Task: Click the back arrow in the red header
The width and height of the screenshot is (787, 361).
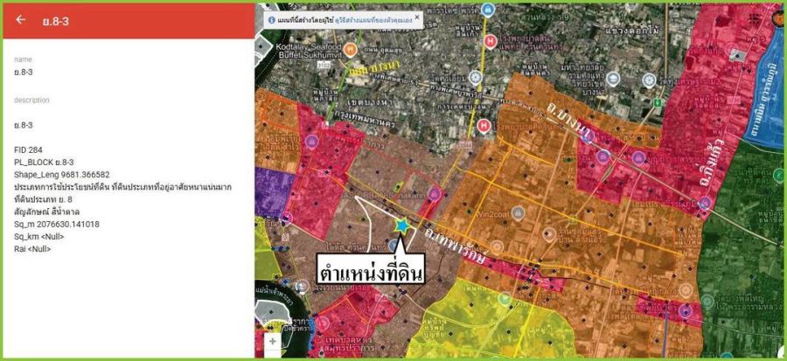Action: tap(21, 20)
